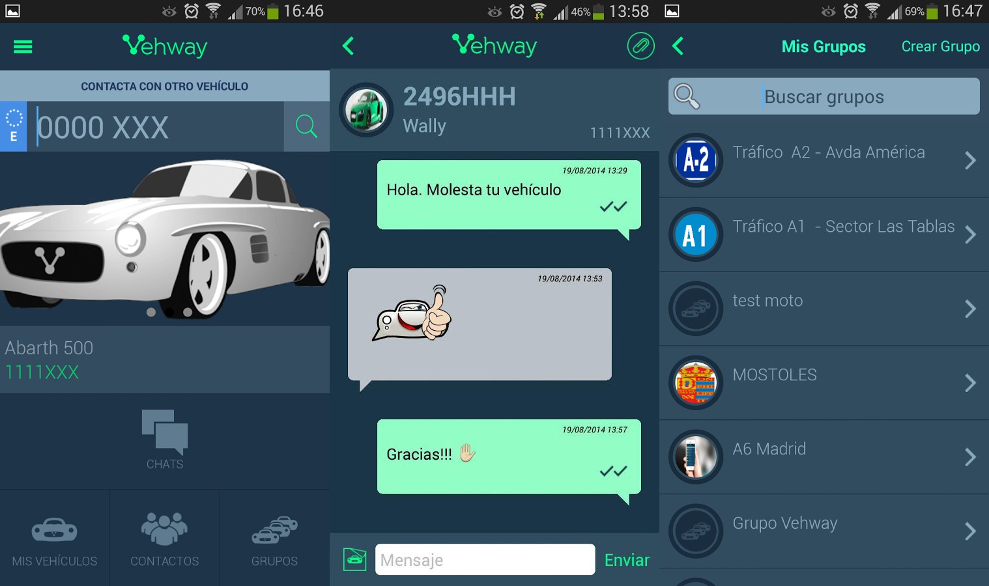Expand the A6 Madrid group chevron
The width and height of the screenshot is (989, 586).
coord(969,457)
